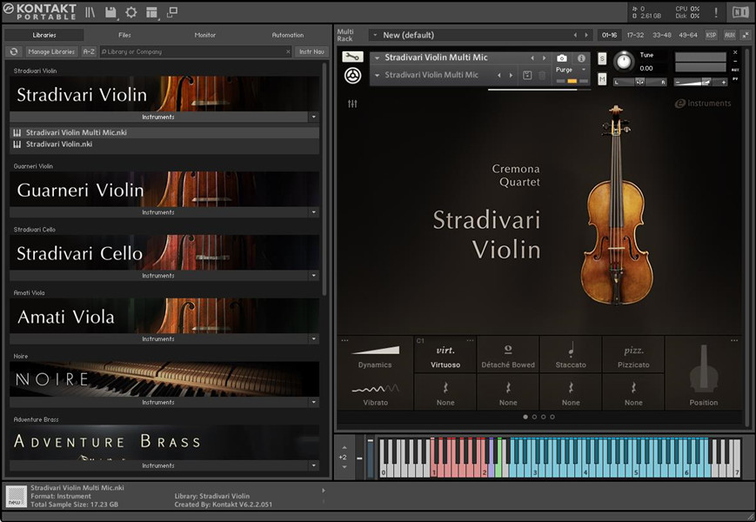Select the Staccato articulation

tap(571, 355)
